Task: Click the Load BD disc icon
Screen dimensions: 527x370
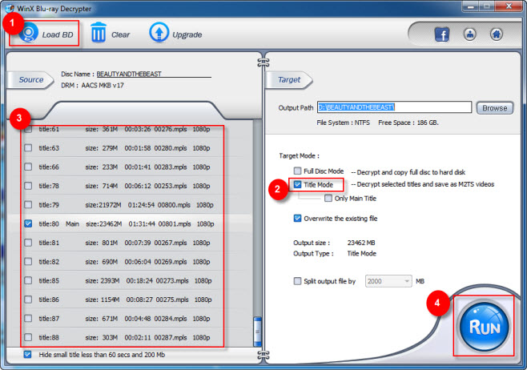Action: [29, 33]
